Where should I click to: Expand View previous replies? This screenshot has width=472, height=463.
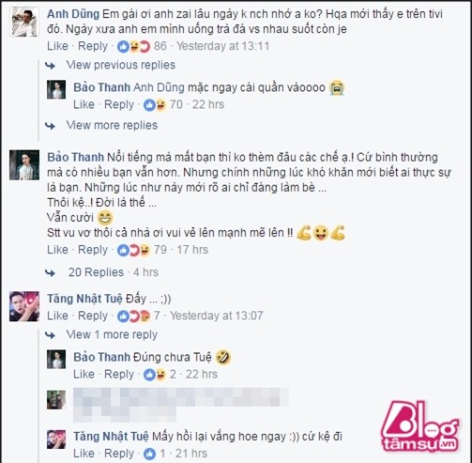121,65
